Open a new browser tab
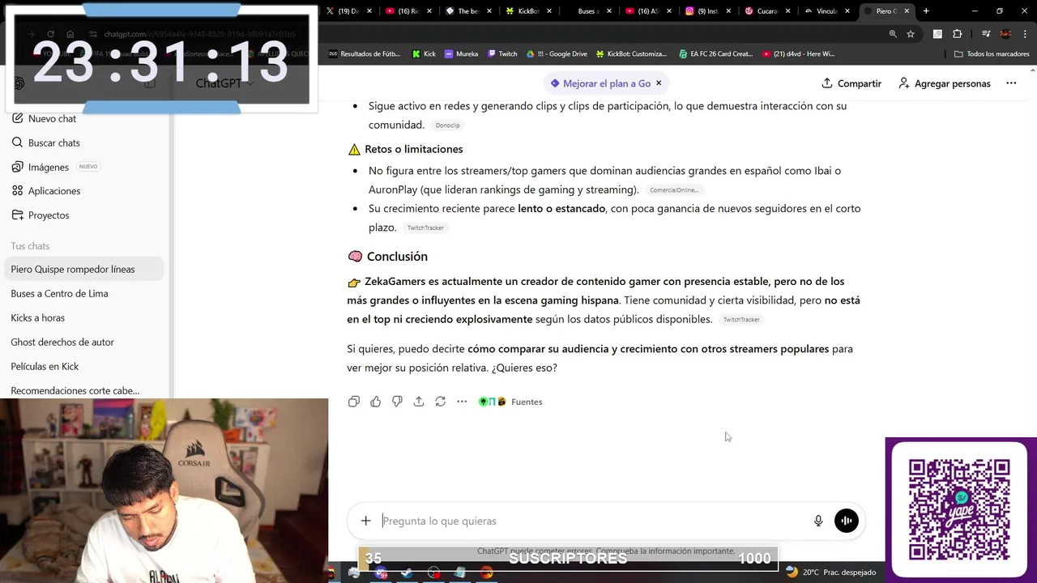Image resolution: width=1037 pixels, height=583 pixels. click(x=926, y=11)
